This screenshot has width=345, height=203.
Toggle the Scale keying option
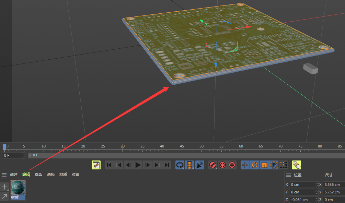(264, 165)
